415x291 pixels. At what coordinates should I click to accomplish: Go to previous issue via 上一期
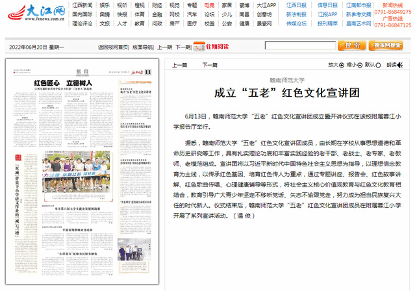165,47
